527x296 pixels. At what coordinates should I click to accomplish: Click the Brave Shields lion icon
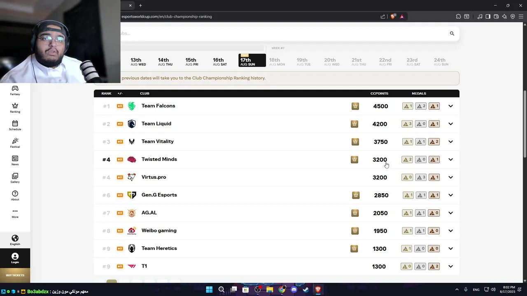(393, 16)
